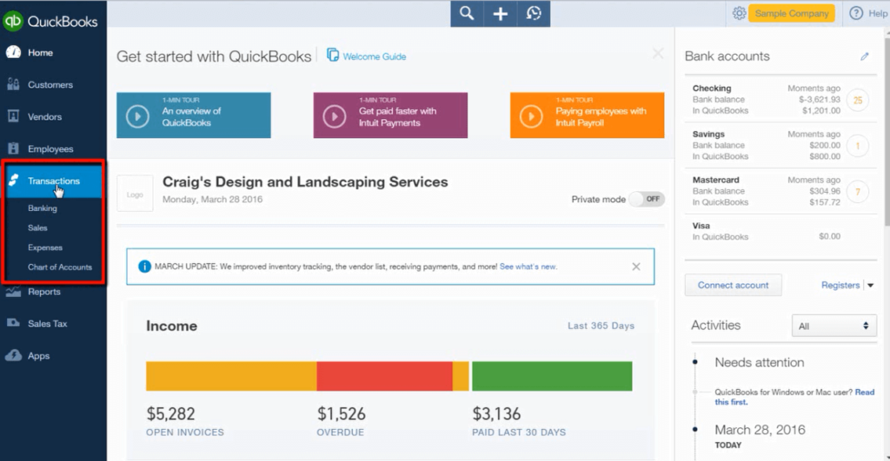Viewport: 890px width, 461px height.
Task: Click the Home speedometer icon
Action: pos(14,52)
